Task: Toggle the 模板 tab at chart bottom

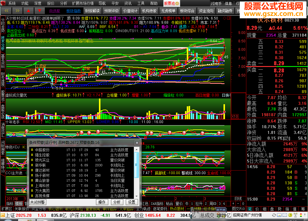Action: coord(19,204)
